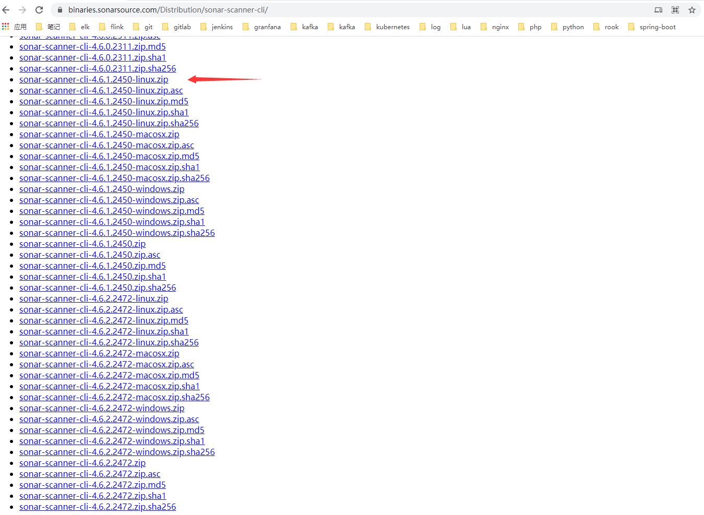Download sonar-scanner-cli-4.6.1.2450-linux.zip
Image resolution: width=704 pixels, height=515 pixels.
(94, 79)
